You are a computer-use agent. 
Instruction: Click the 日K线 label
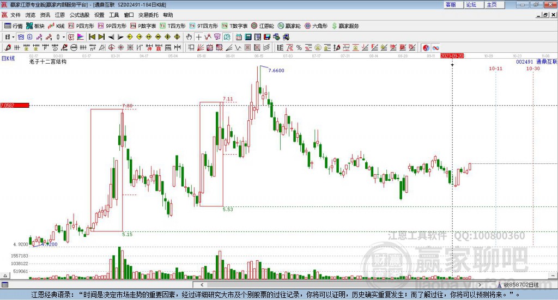(x=8, y=58)
